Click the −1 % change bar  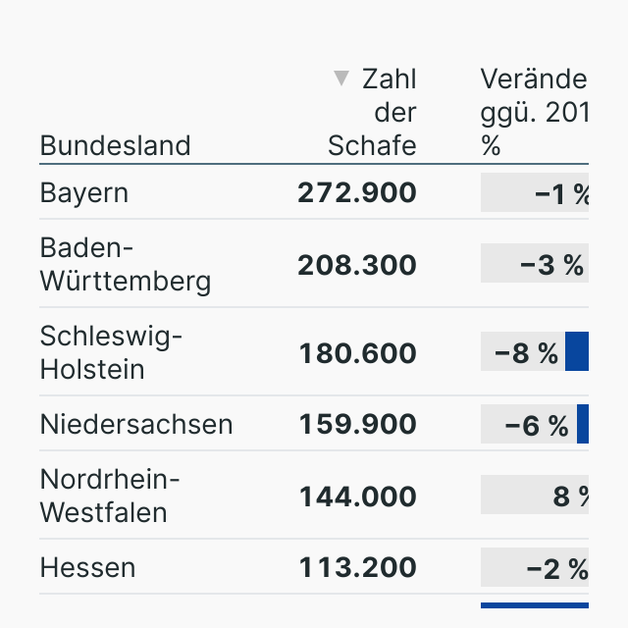click(x=535, y=194)
